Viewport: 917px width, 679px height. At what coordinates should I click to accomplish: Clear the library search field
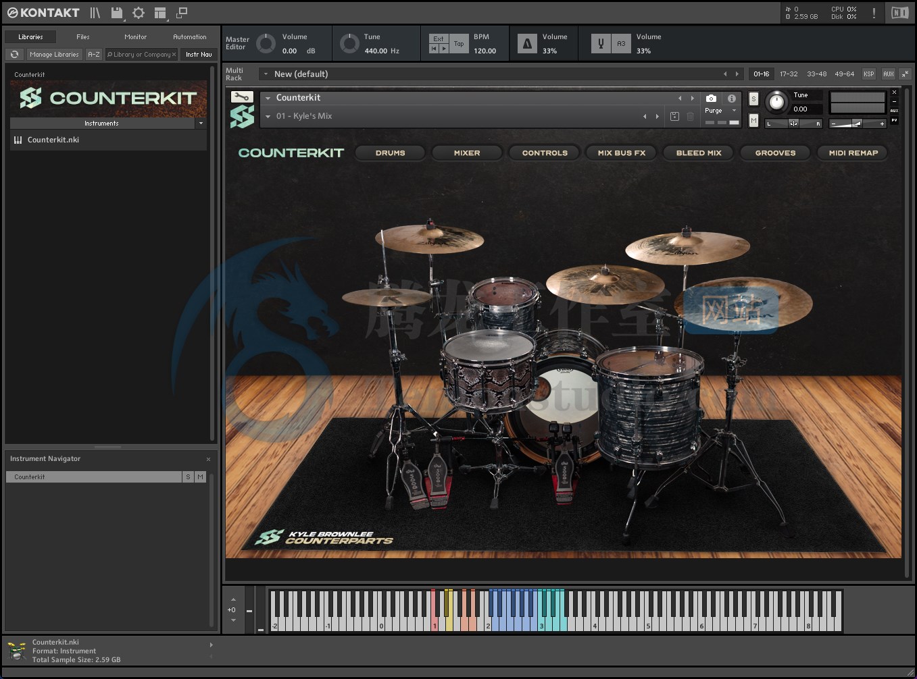(x=174, y=54)
